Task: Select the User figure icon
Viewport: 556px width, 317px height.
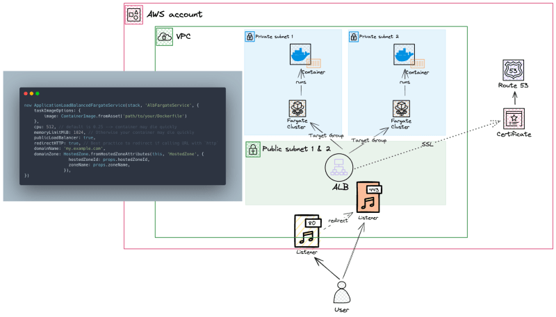Action: (341, 293)
